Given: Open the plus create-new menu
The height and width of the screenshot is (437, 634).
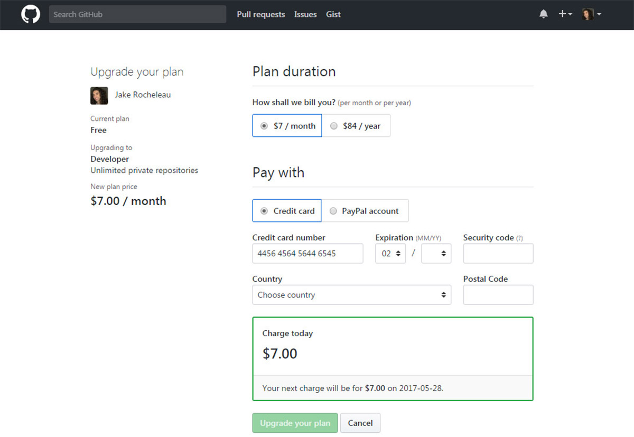Looking at the screenshot, I should pyautogui.click(x=565, y=14).
